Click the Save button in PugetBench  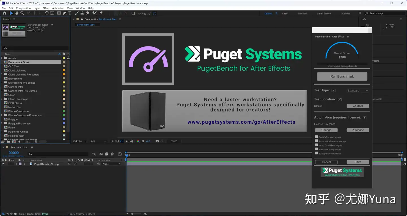point(358,162)
